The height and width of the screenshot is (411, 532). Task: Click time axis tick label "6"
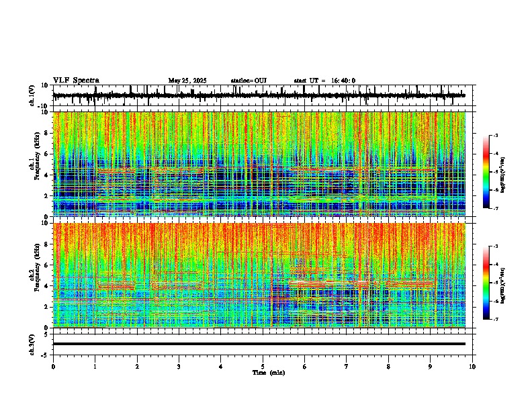[x=305, y=367]
